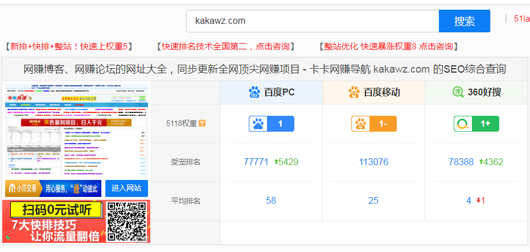The height and width of the screenshot is (252, 530).
Task: Click the blue 搜索 search button
Action: click(x=465, y=21)
